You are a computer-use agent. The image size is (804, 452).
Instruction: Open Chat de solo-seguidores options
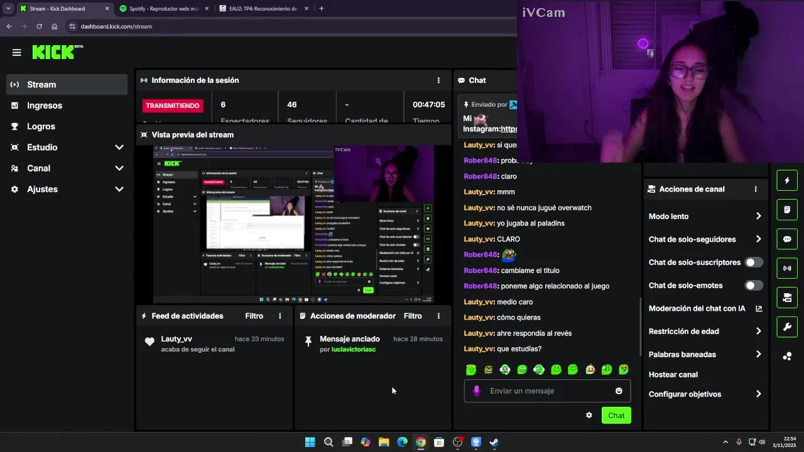point(705,239)
